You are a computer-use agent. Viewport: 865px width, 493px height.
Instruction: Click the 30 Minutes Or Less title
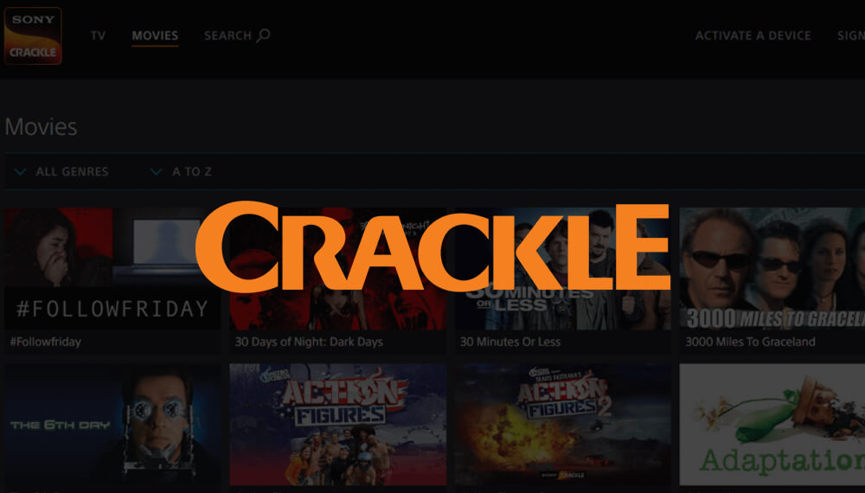click(x=510, y=342)
